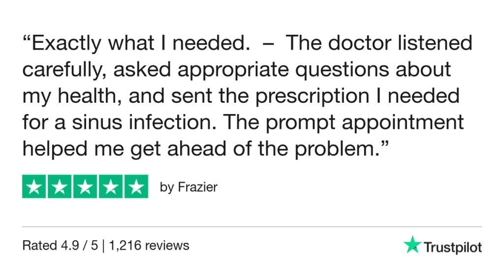Select the fifth green rating star
This screenshot has width=504, height=263.
coord(136,187)
